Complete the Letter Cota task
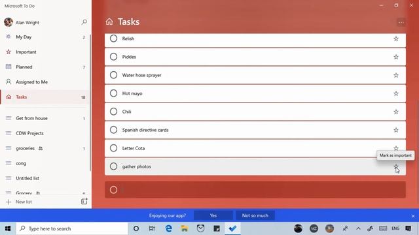The height and width of the screenshot is (235, 419). point(113,148)
